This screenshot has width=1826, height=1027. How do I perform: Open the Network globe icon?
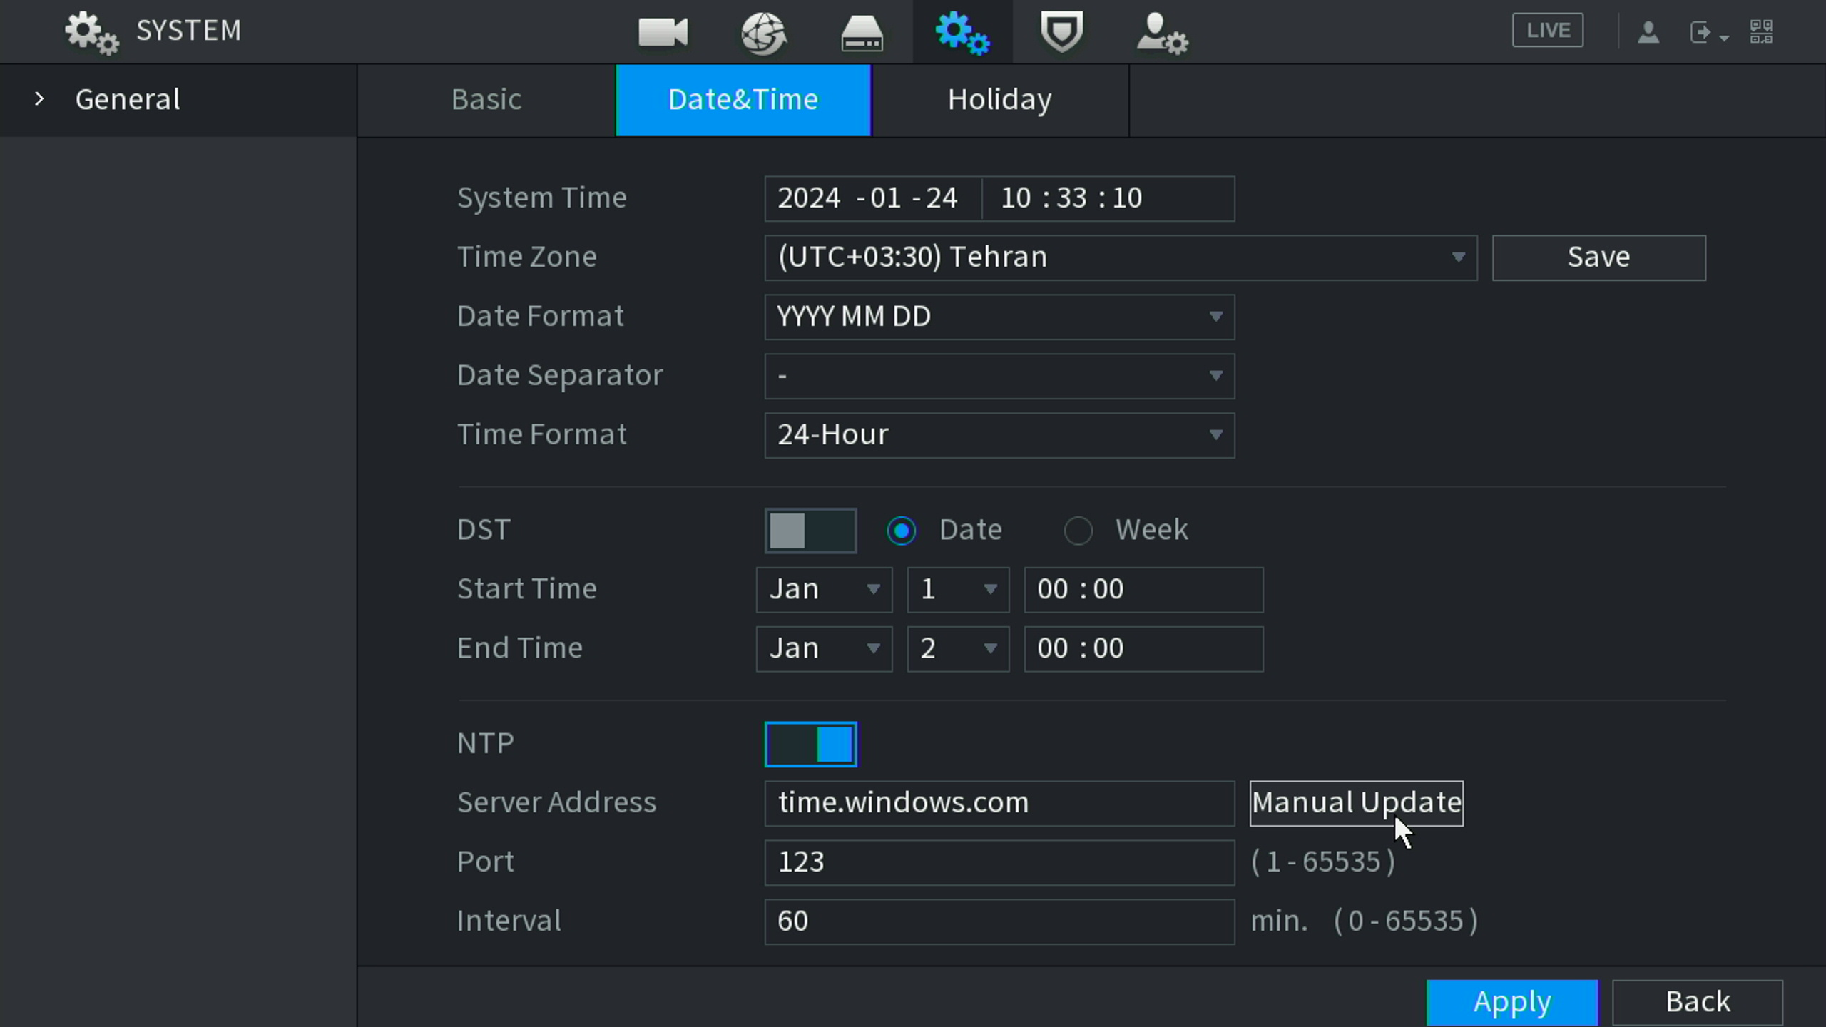tap(763, 32)
